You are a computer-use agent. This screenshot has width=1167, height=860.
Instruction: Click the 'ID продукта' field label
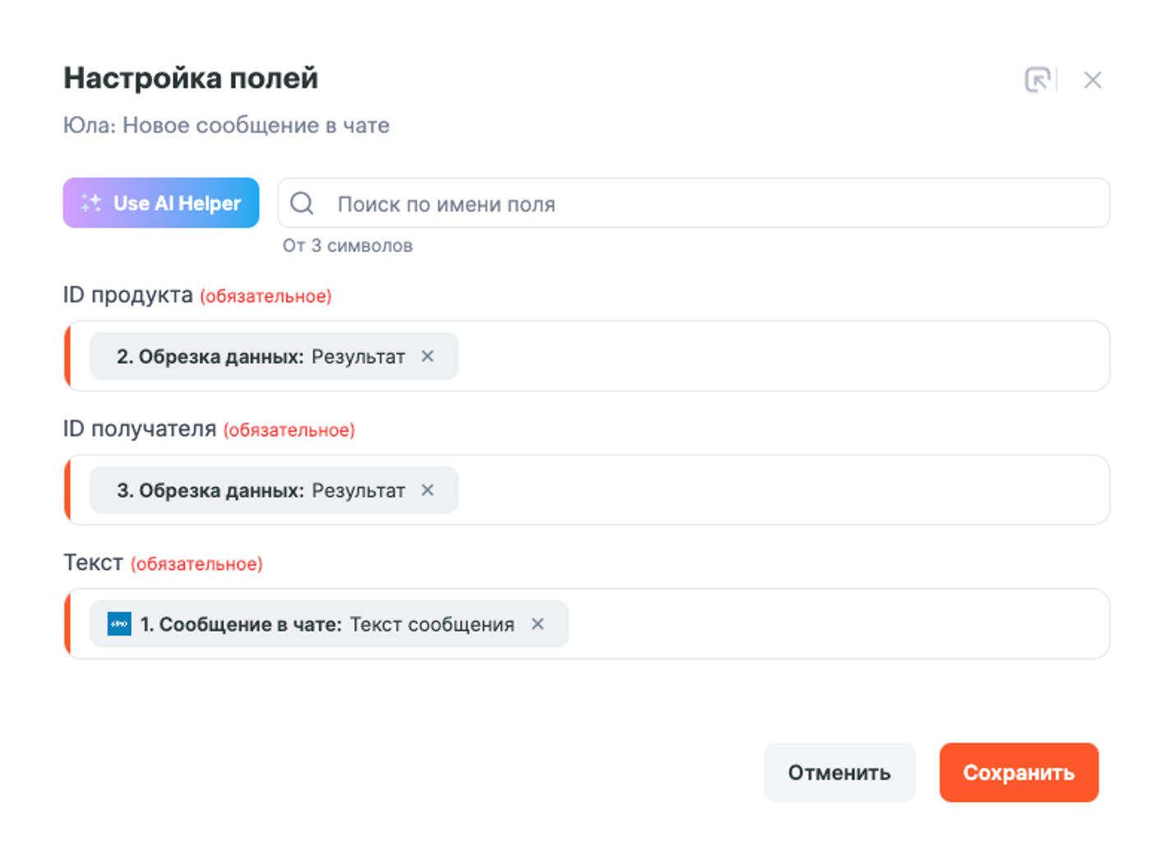click(x=128, y=295)
